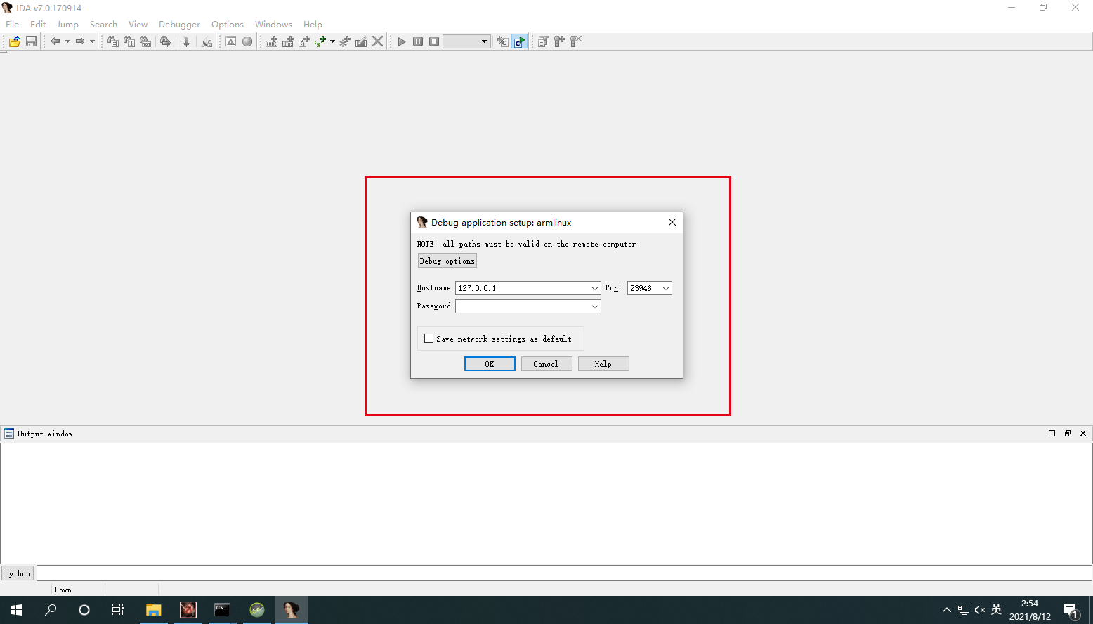The image size is (1093, 624).
Task: Open the dropdown arrow beside the 's' icon
Action: coord(332,41)
